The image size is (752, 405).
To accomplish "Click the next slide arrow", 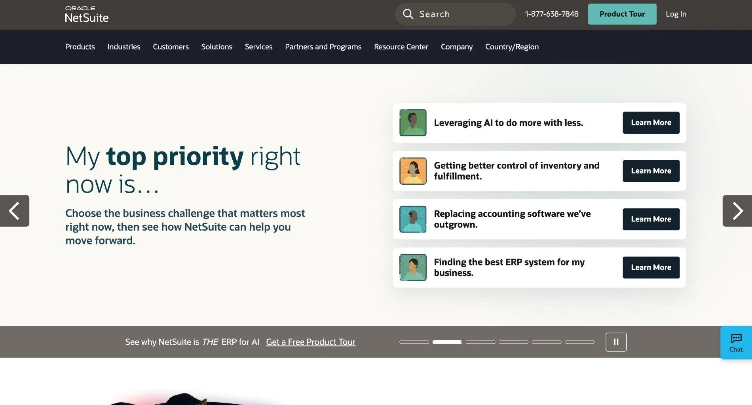I will tap(737, 211).
